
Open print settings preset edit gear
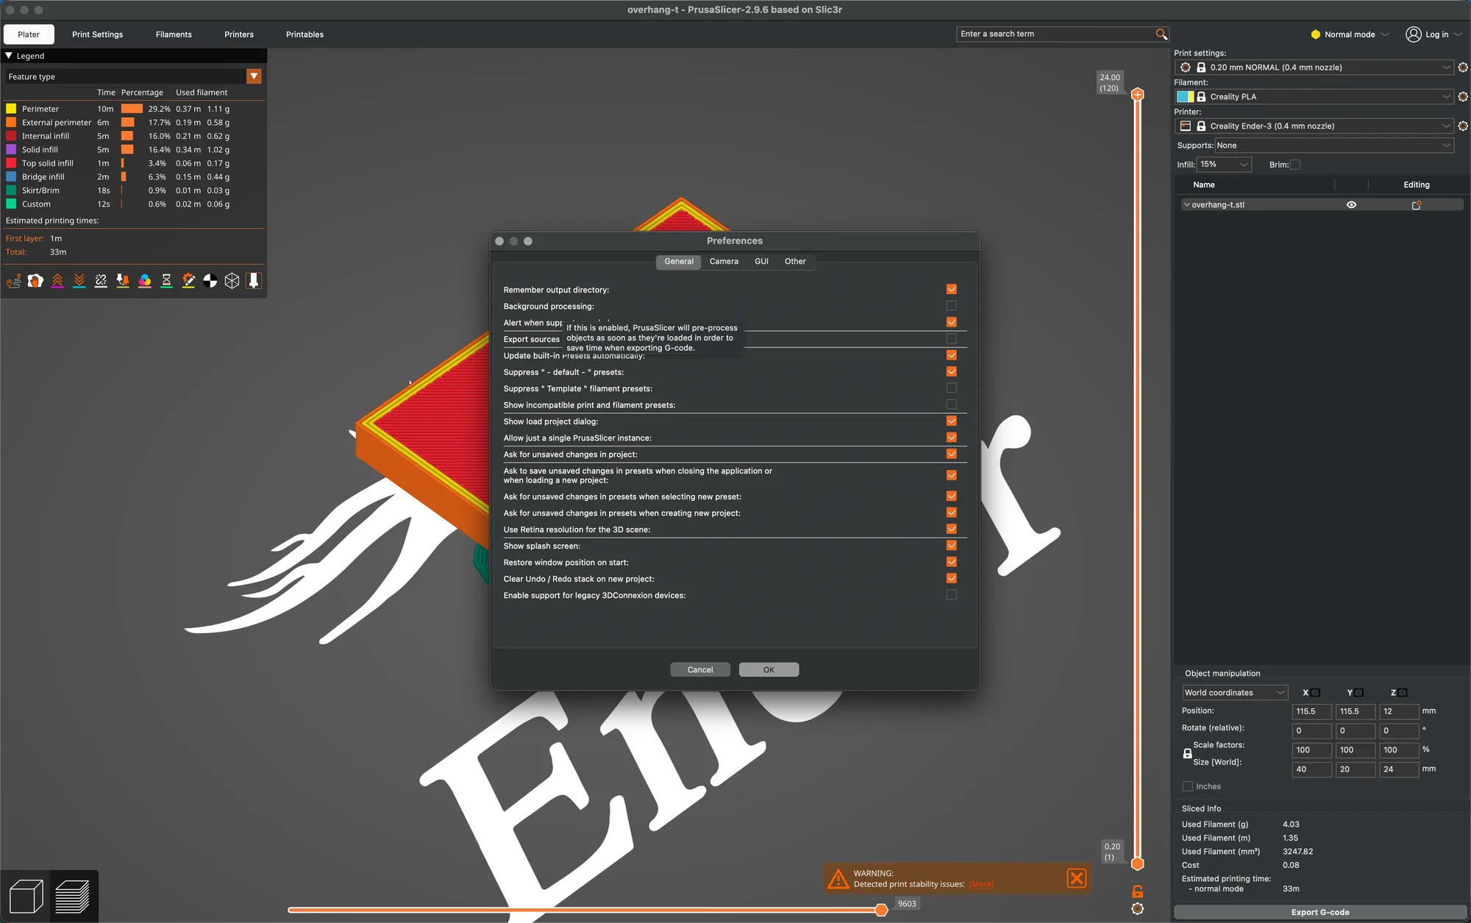coord(1463,68)
